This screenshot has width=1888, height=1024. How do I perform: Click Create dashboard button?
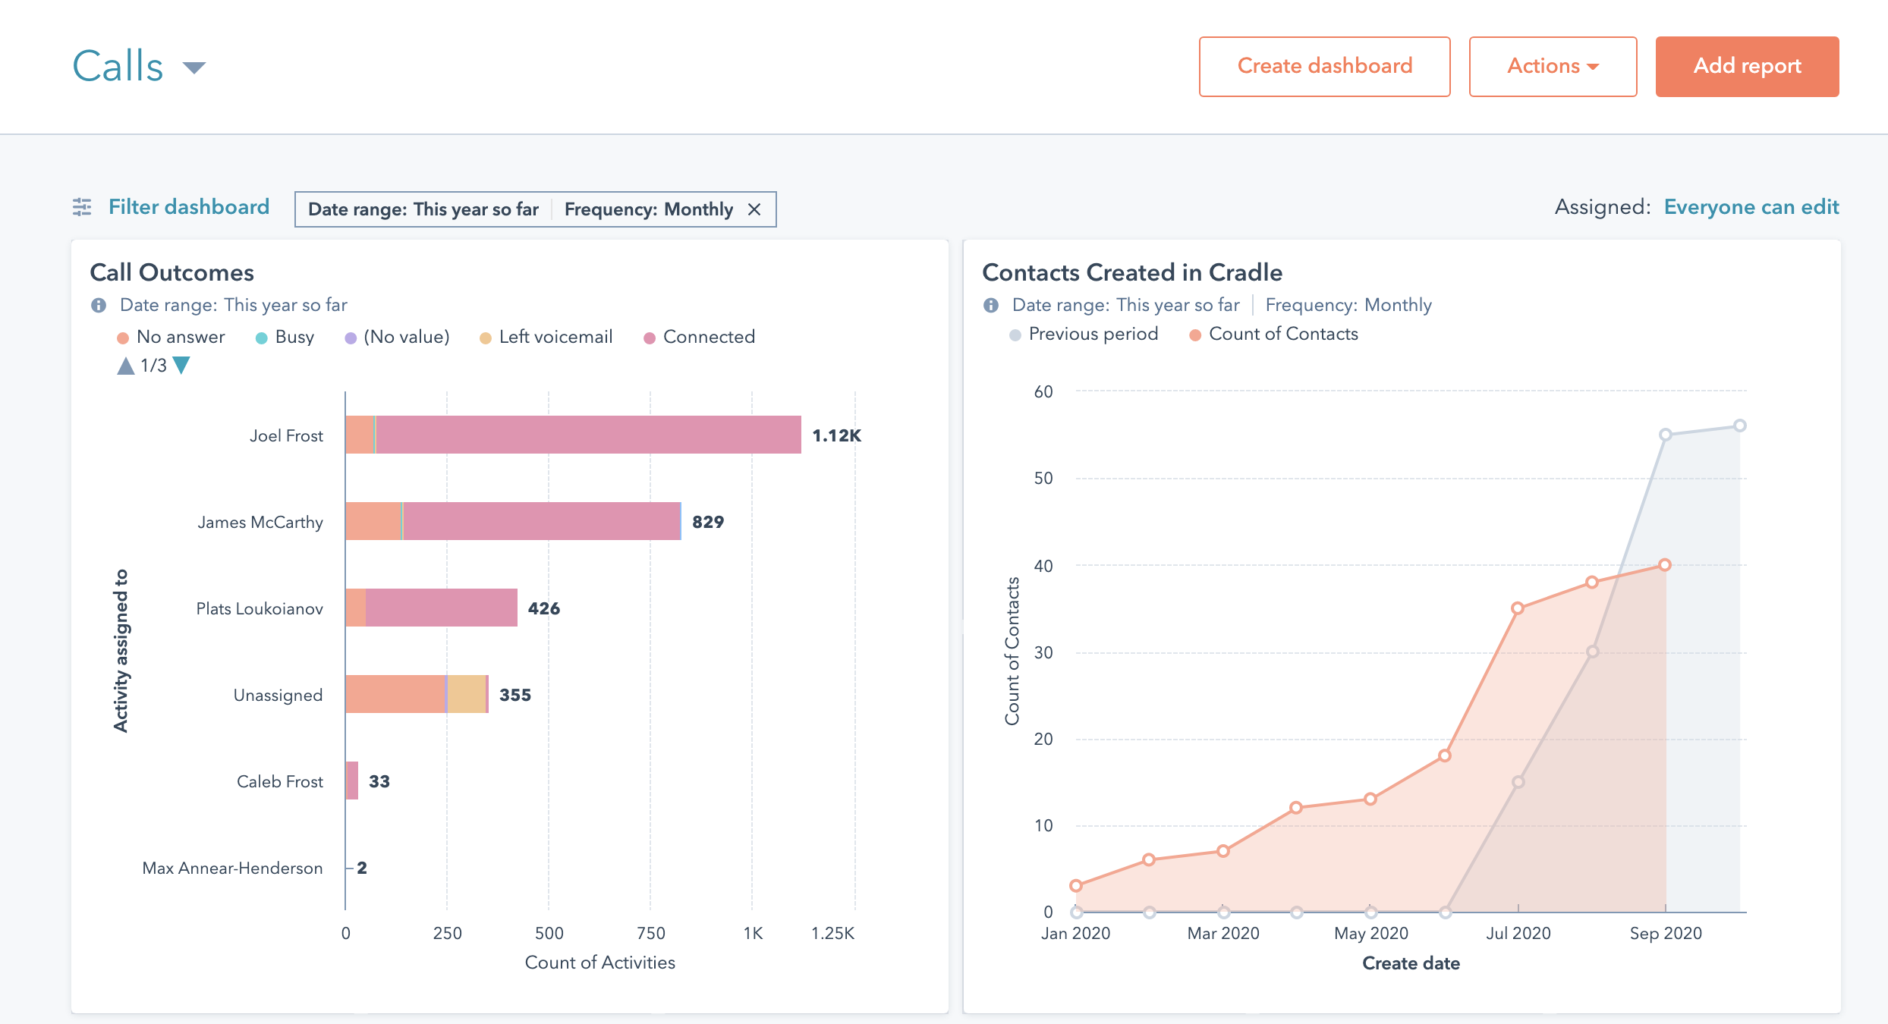(x=1324, y=66)
